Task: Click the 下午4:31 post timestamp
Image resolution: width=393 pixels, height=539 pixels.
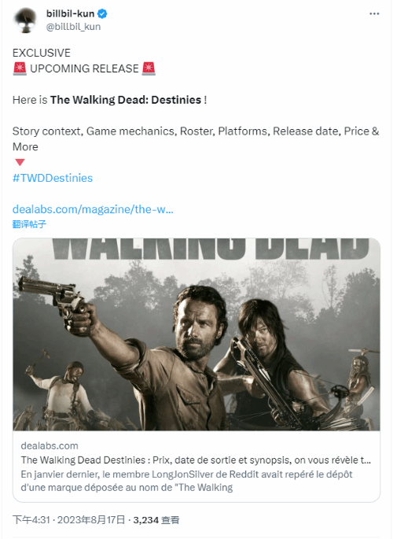Action: (x=31, y=520)
